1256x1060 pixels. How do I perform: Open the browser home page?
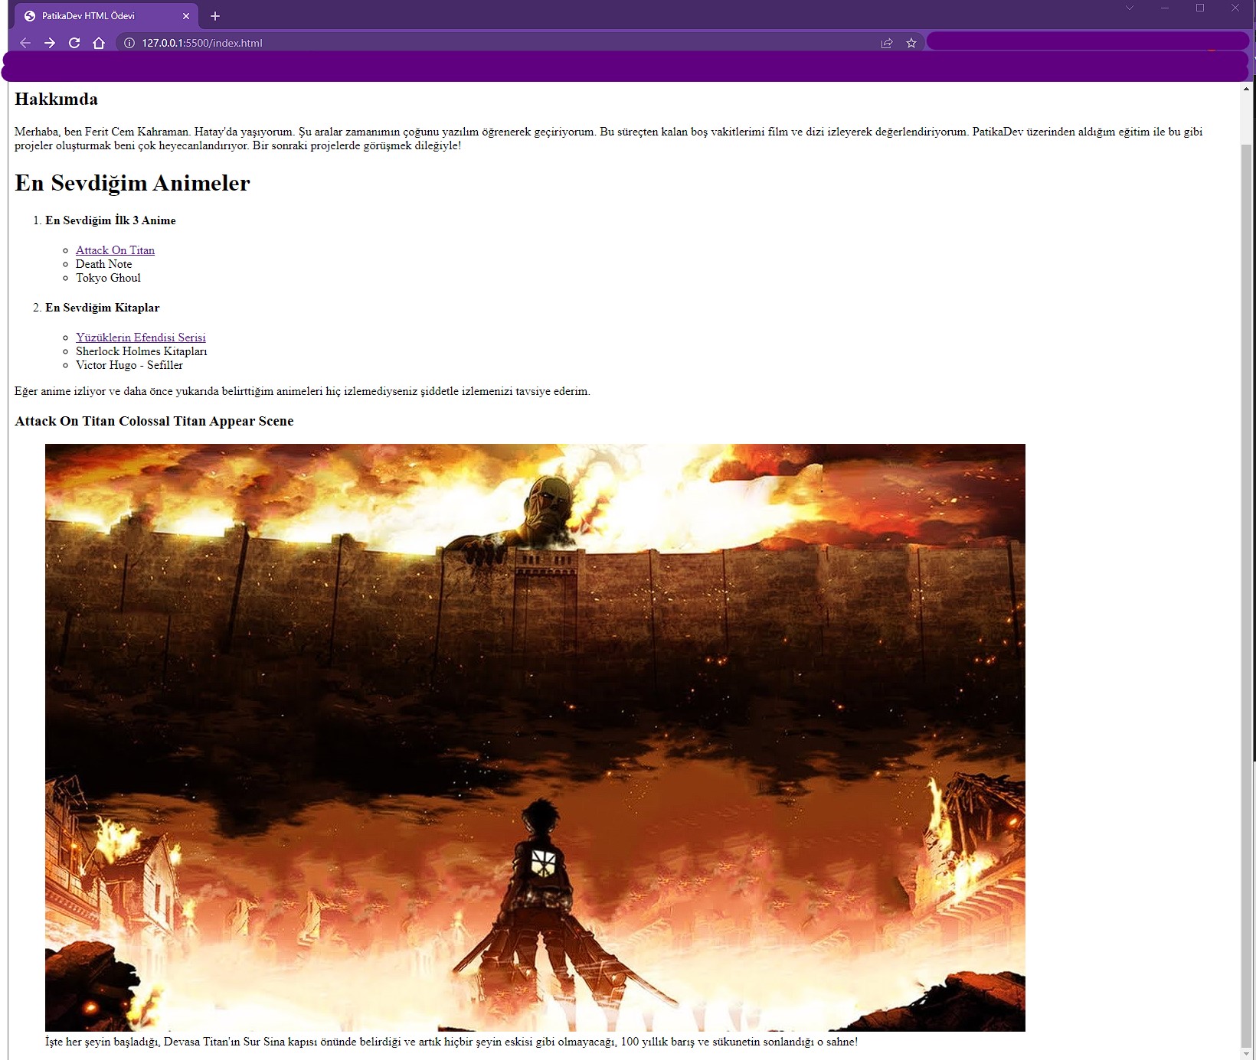(x=99, y=43)
